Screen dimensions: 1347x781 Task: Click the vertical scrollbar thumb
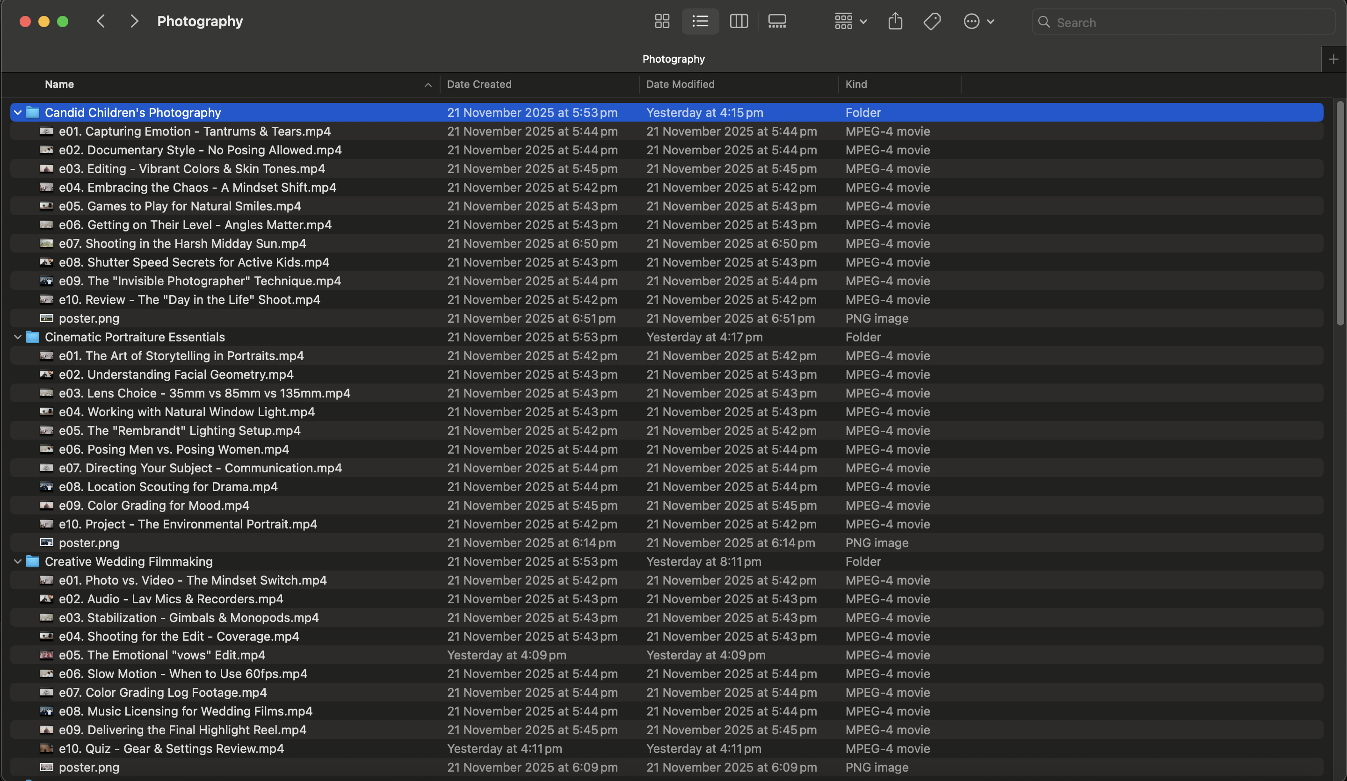pos(1340,214)
